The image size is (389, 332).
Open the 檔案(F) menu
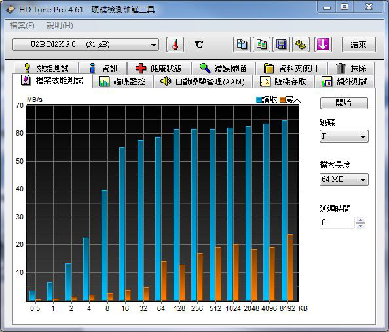click(x=22, y=26)
